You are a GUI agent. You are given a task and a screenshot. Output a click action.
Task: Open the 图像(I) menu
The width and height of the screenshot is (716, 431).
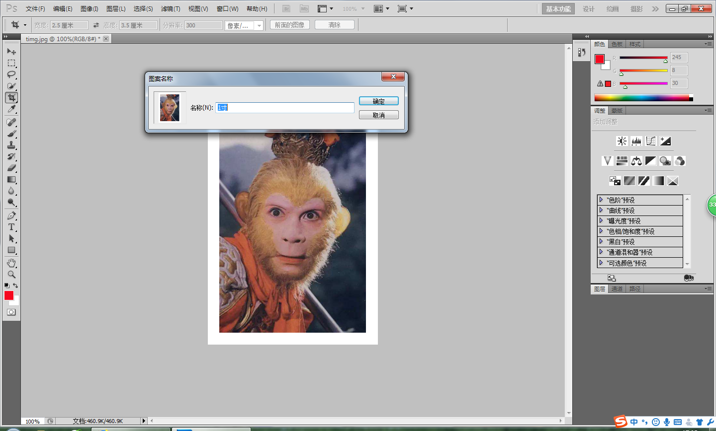coord(89,9)
